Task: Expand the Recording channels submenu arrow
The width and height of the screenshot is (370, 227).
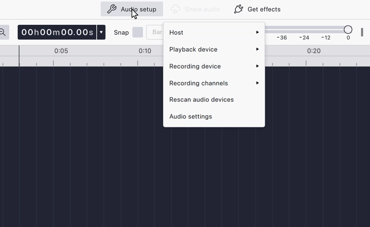Action: click(x=257, y=83)
